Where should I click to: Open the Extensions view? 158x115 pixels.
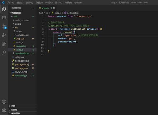pos(4,44)
